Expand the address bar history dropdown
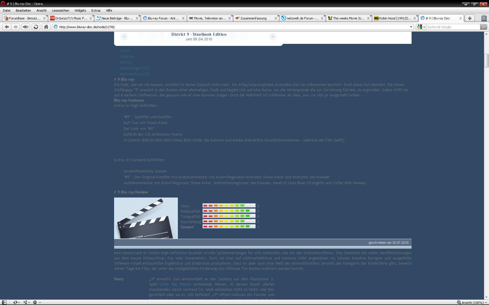 coord(411,27)
